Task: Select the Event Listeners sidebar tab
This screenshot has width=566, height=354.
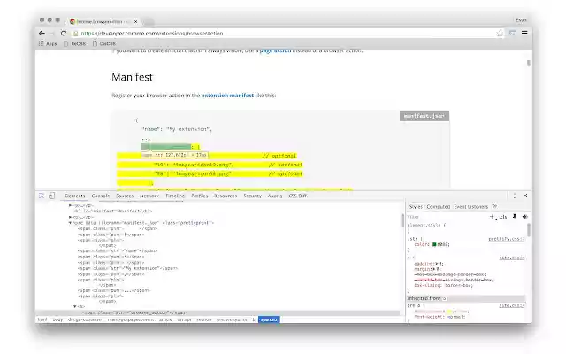Action: click(471, 206)
